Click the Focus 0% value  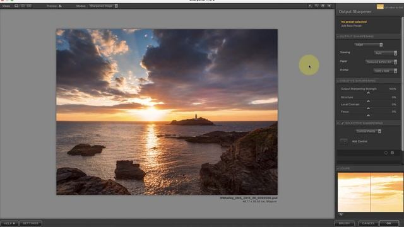point(394,112)
